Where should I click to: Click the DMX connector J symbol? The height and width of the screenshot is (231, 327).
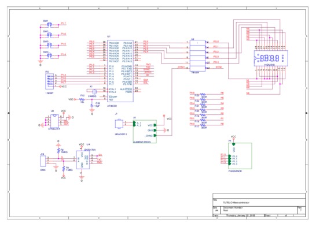point(43,161)
